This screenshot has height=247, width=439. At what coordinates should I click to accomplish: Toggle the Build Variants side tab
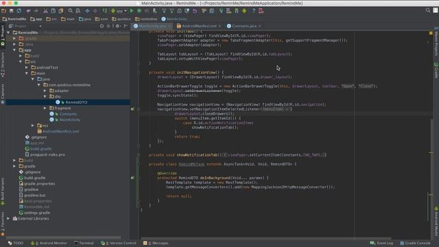click(x=3, y=192)
